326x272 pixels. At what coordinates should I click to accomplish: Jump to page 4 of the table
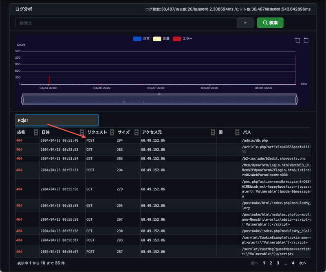click(x=293, y=263)
